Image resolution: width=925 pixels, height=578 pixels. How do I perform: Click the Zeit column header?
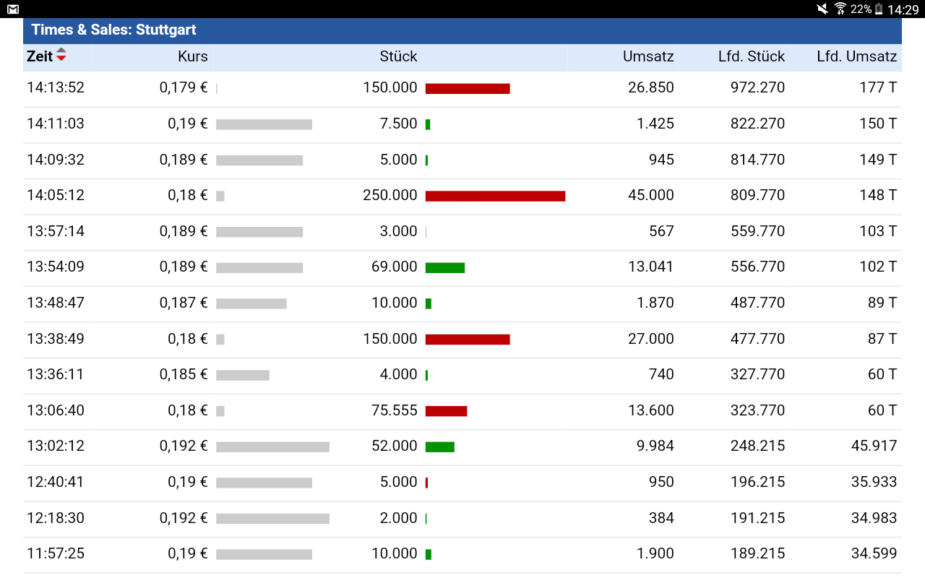40,56
